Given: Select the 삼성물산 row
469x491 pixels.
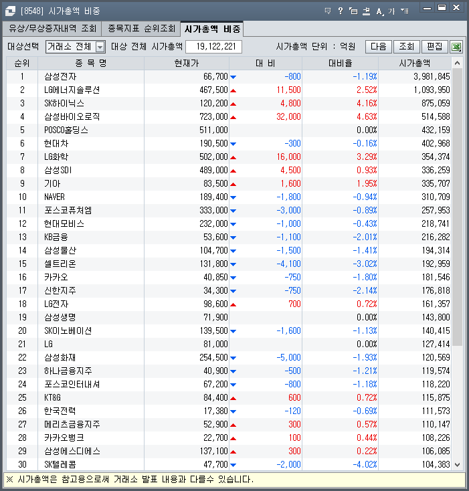Looking at the screenshot, I should coord(229,250).
